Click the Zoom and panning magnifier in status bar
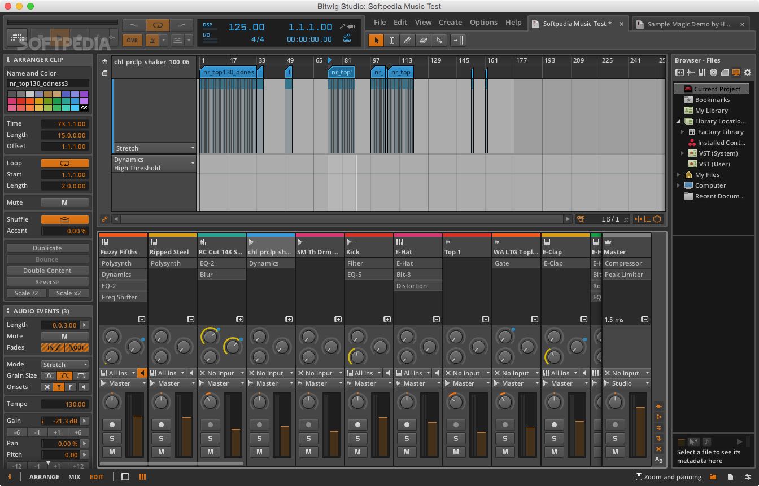The width and height of the screenshot is (759, 486). [x=638, y=476]
